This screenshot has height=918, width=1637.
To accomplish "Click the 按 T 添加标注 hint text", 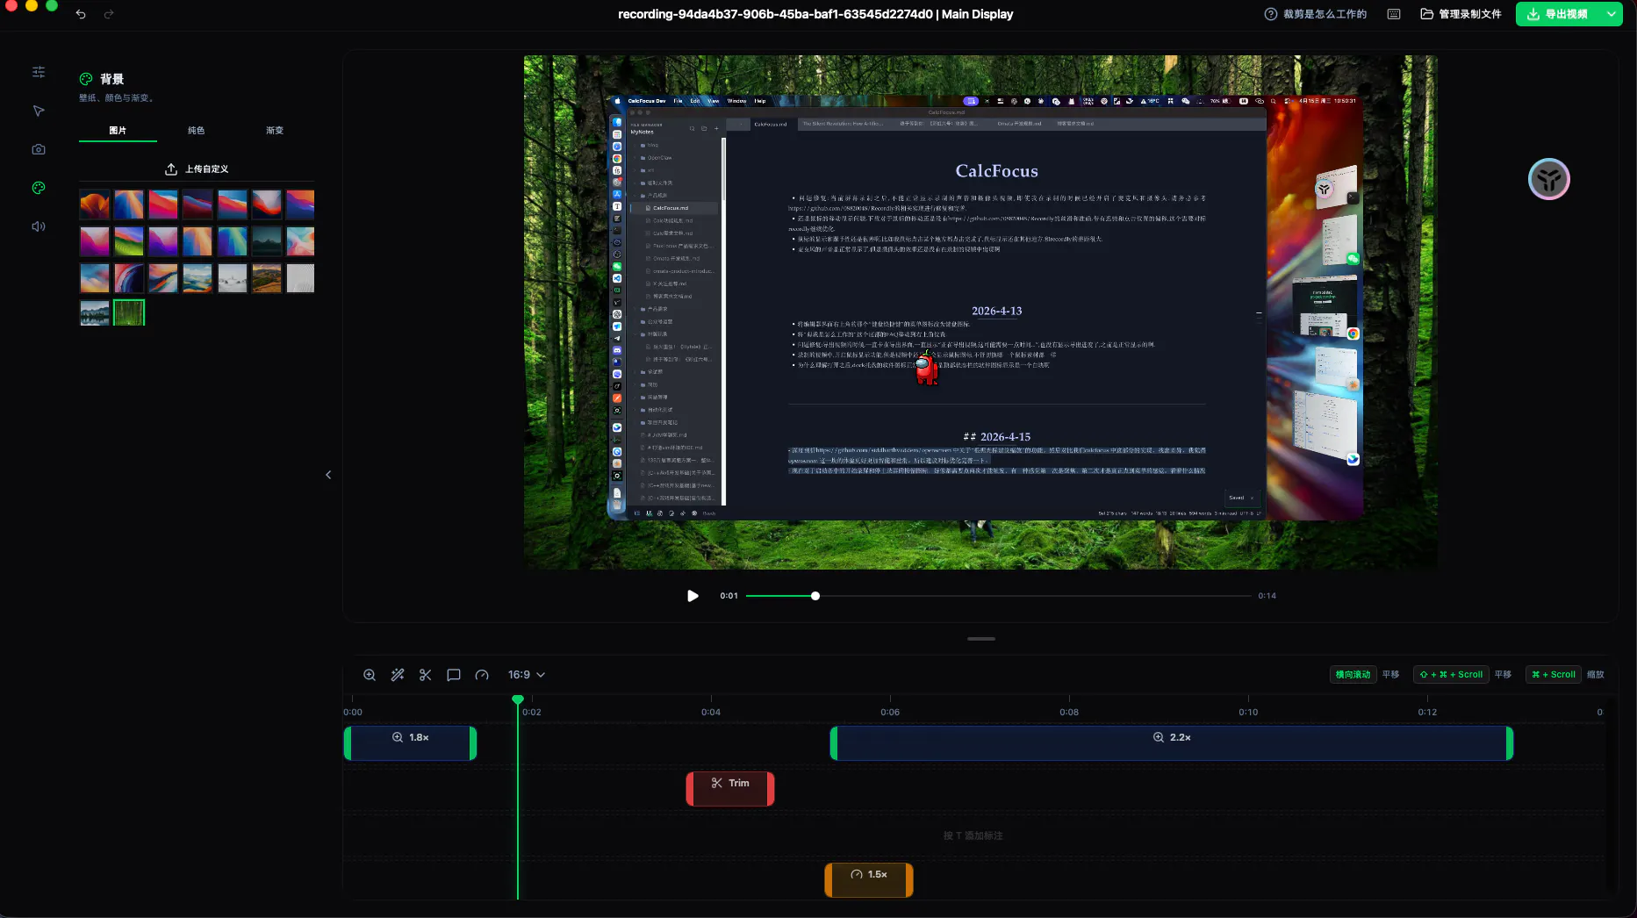I will click(973, 836).
